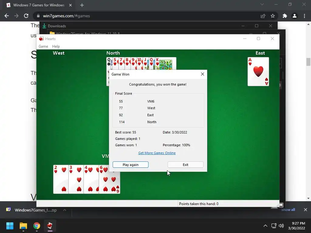Screen dimensions: 311x233
Task: Click the score row 55 VM6
Action: pyautogui.click(x=137, y=101)
